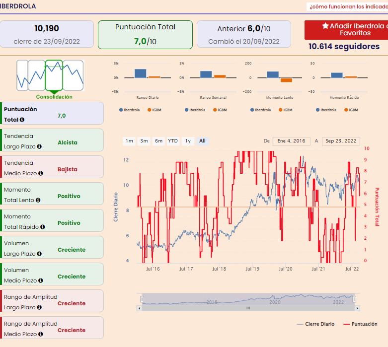The height and width of the screenshot is (347, 388).
Task: Open '¿cómo funcionan los indicadores' link
Action: click(x=348, y=6)
